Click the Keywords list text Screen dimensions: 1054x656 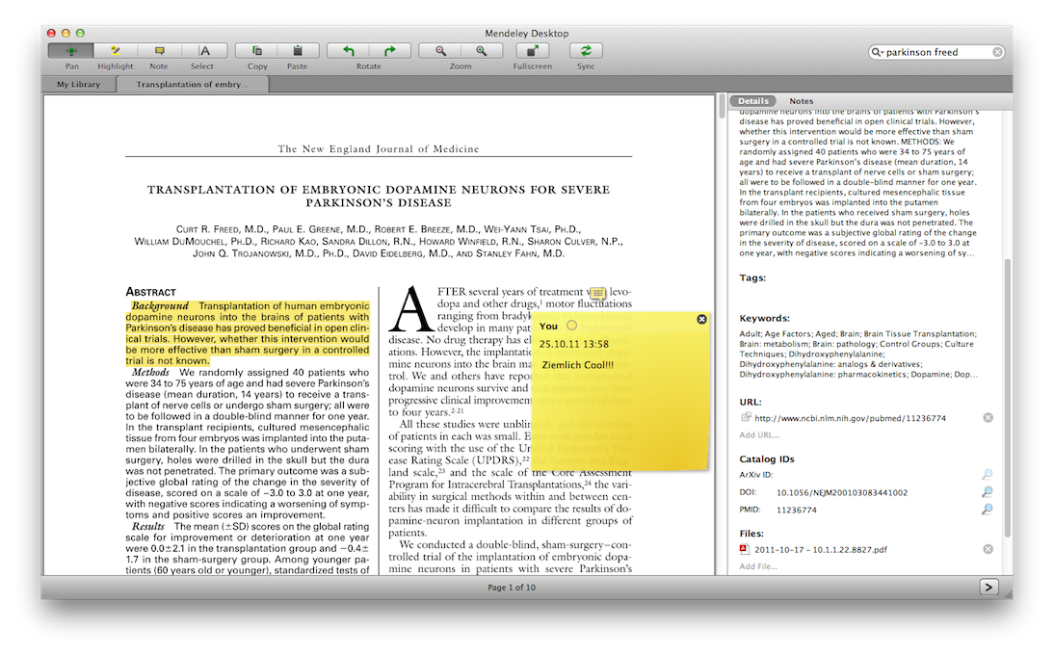coord(857,354)
